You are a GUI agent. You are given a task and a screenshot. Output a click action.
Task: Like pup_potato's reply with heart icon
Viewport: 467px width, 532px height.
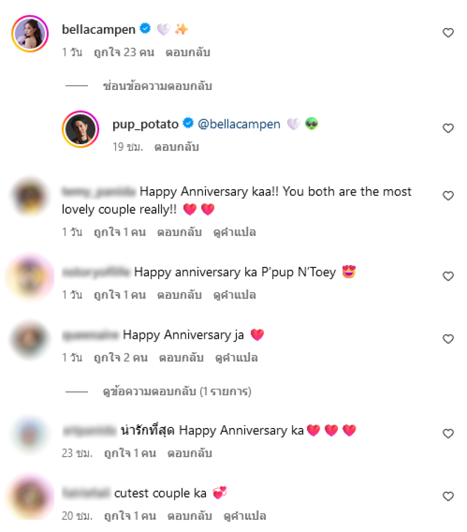pyautogui.click(x=448, y=128)
